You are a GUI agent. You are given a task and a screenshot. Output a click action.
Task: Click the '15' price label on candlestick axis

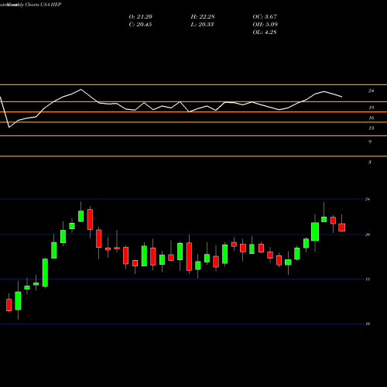(x=368, y=279)
